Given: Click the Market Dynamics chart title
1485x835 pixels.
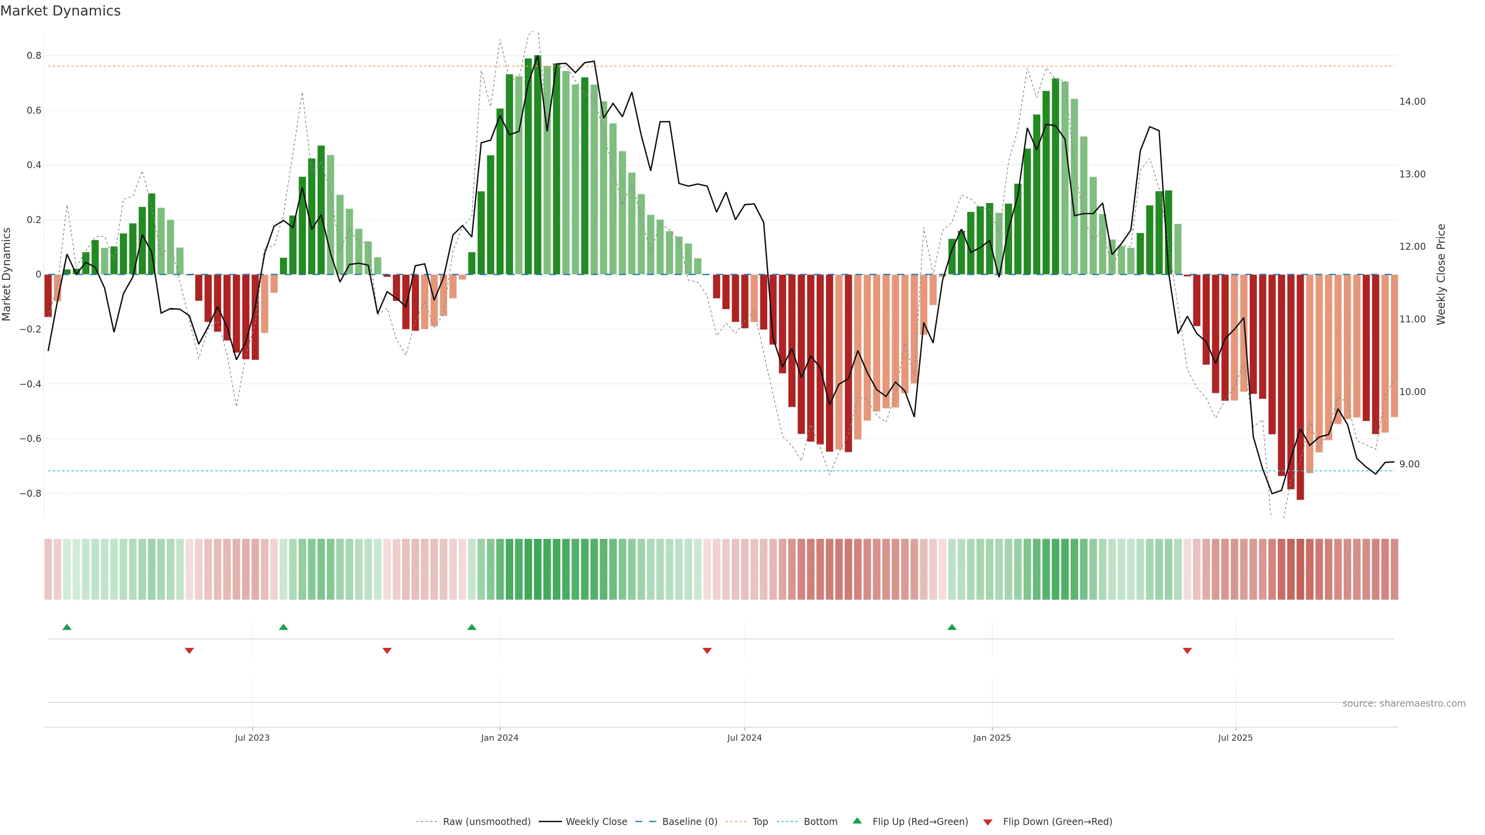Looking at the screenshot, I should [61, 11].
